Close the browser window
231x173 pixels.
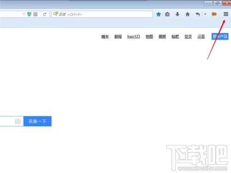227,3
